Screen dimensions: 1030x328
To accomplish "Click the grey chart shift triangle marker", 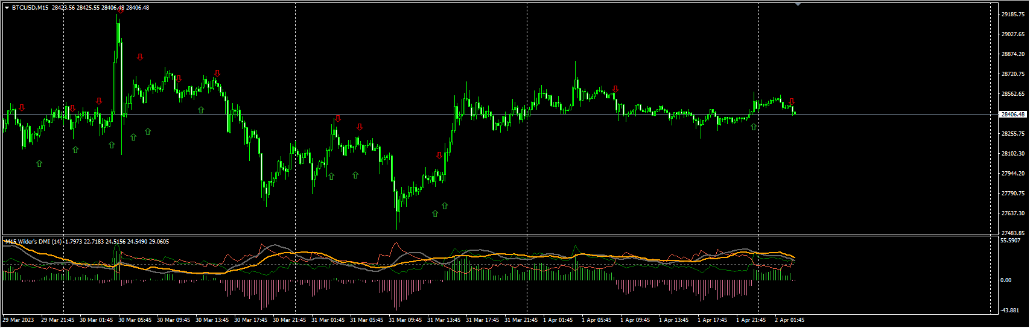I will 798,4.
